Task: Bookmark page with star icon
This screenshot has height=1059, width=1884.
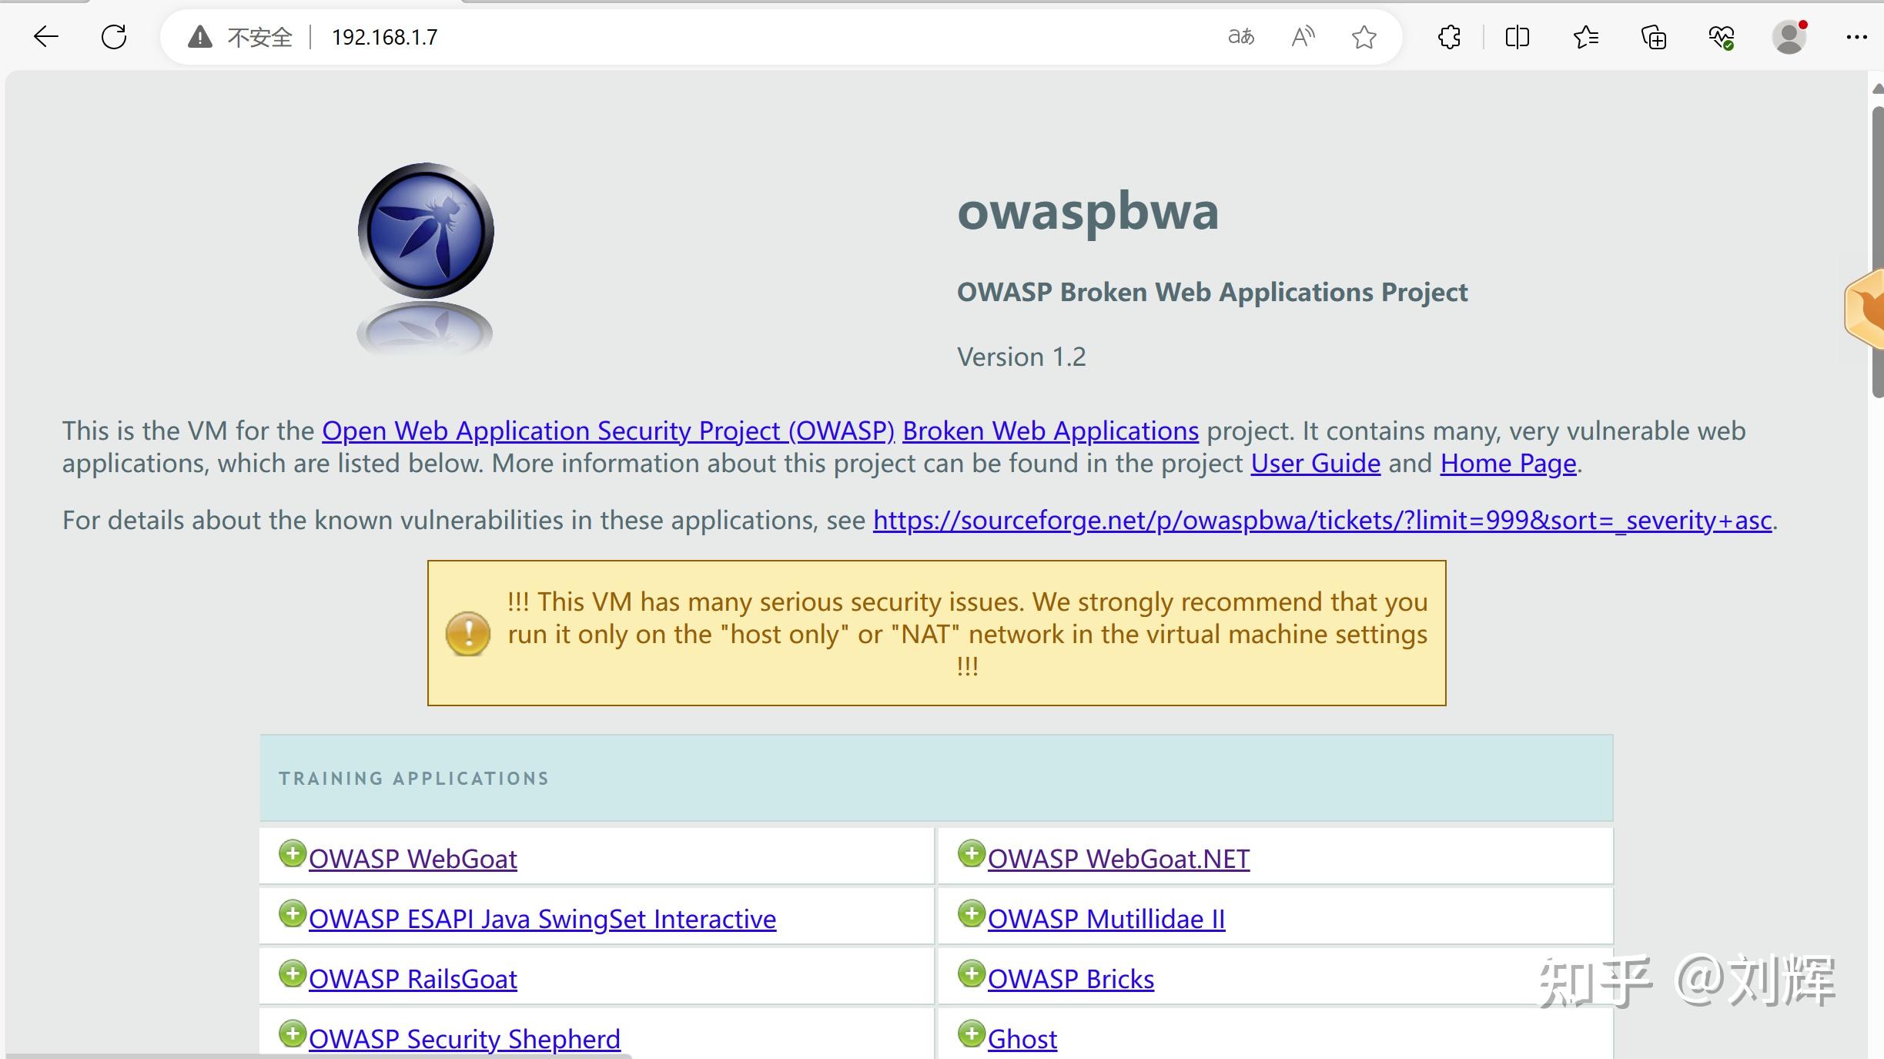Action: click(x=1364, y=37)
